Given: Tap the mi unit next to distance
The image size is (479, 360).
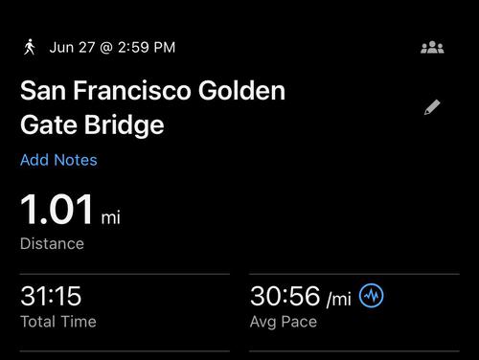Looking at the screenshot, I should (111, 218).
